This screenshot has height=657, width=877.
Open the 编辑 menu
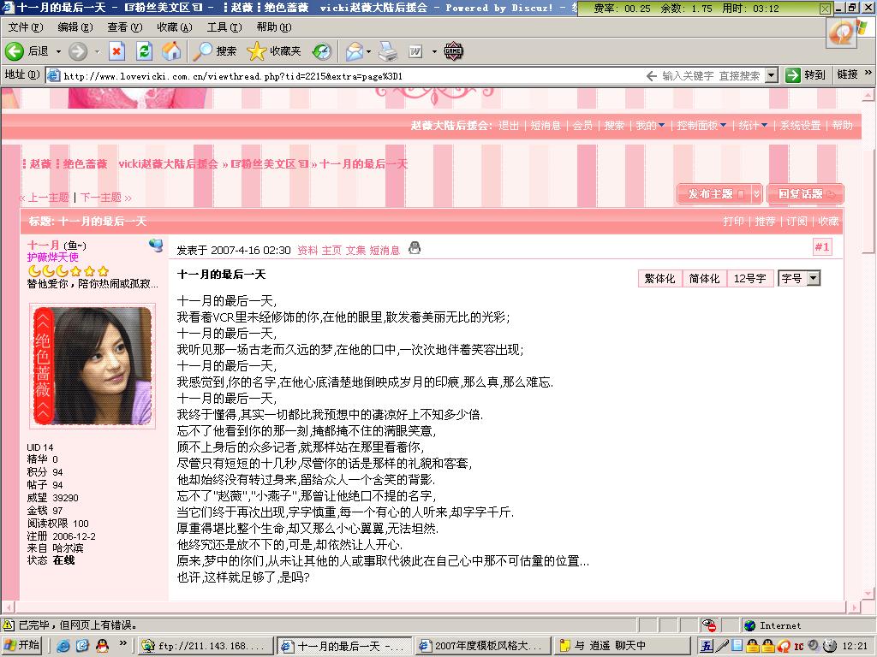75,27
